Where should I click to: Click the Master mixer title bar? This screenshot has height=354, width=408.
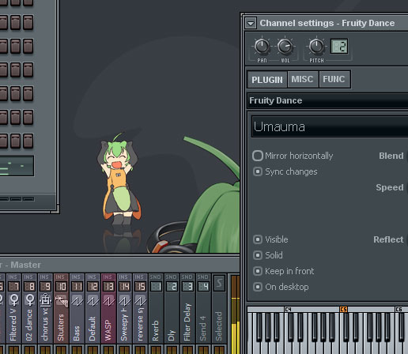point(119,265)
